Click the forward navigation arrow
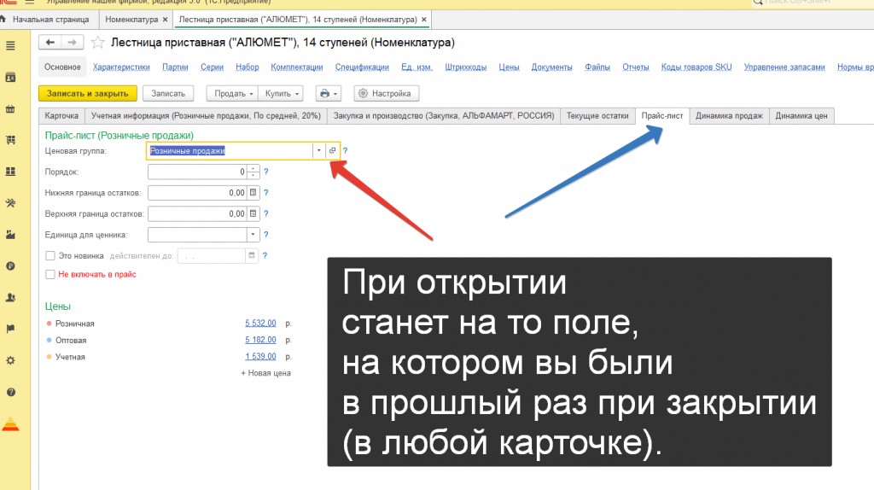Viewport: 874px width, 490px height. coord(73,43)
